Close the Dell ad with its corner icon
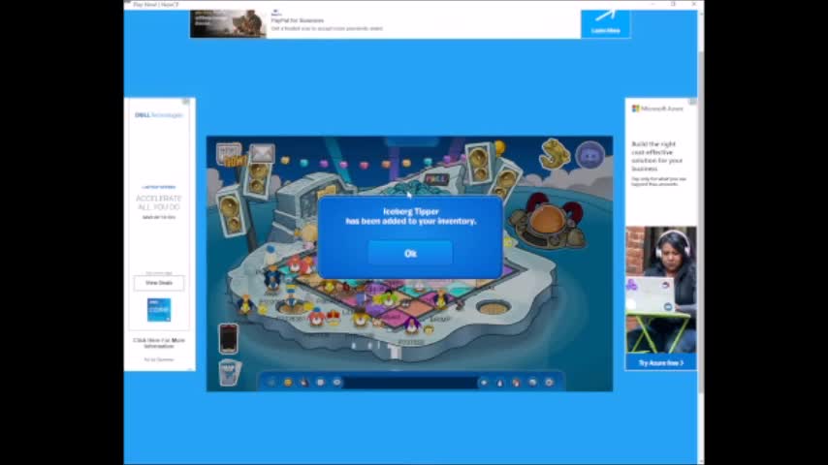828x465 pixels. click(186, 102)
